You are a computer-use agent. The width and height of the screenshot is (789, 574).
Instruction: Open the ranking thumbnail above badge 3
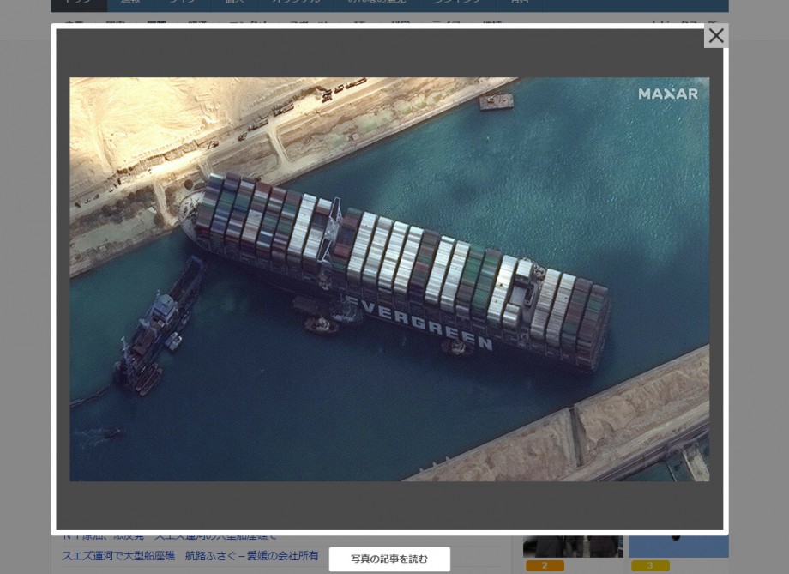[678, 547]
